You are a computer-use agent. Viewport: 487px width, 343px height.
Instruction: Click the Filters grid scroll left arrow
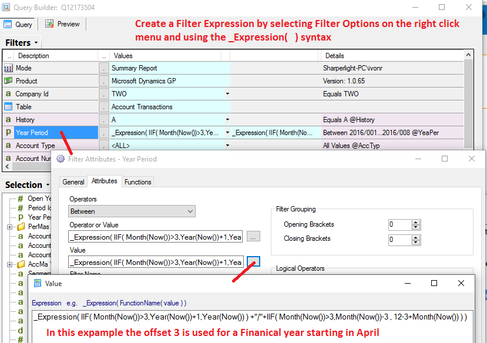pyautogui.click(x=7, y=167)
